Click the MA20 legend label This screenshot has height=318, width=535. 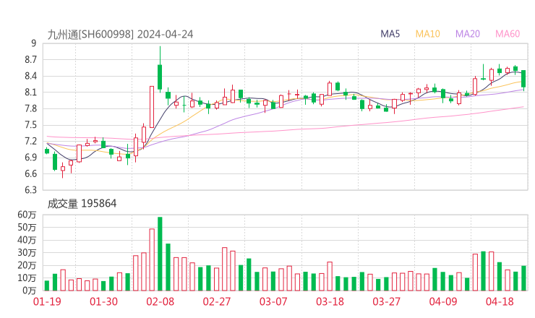point(468,34)
